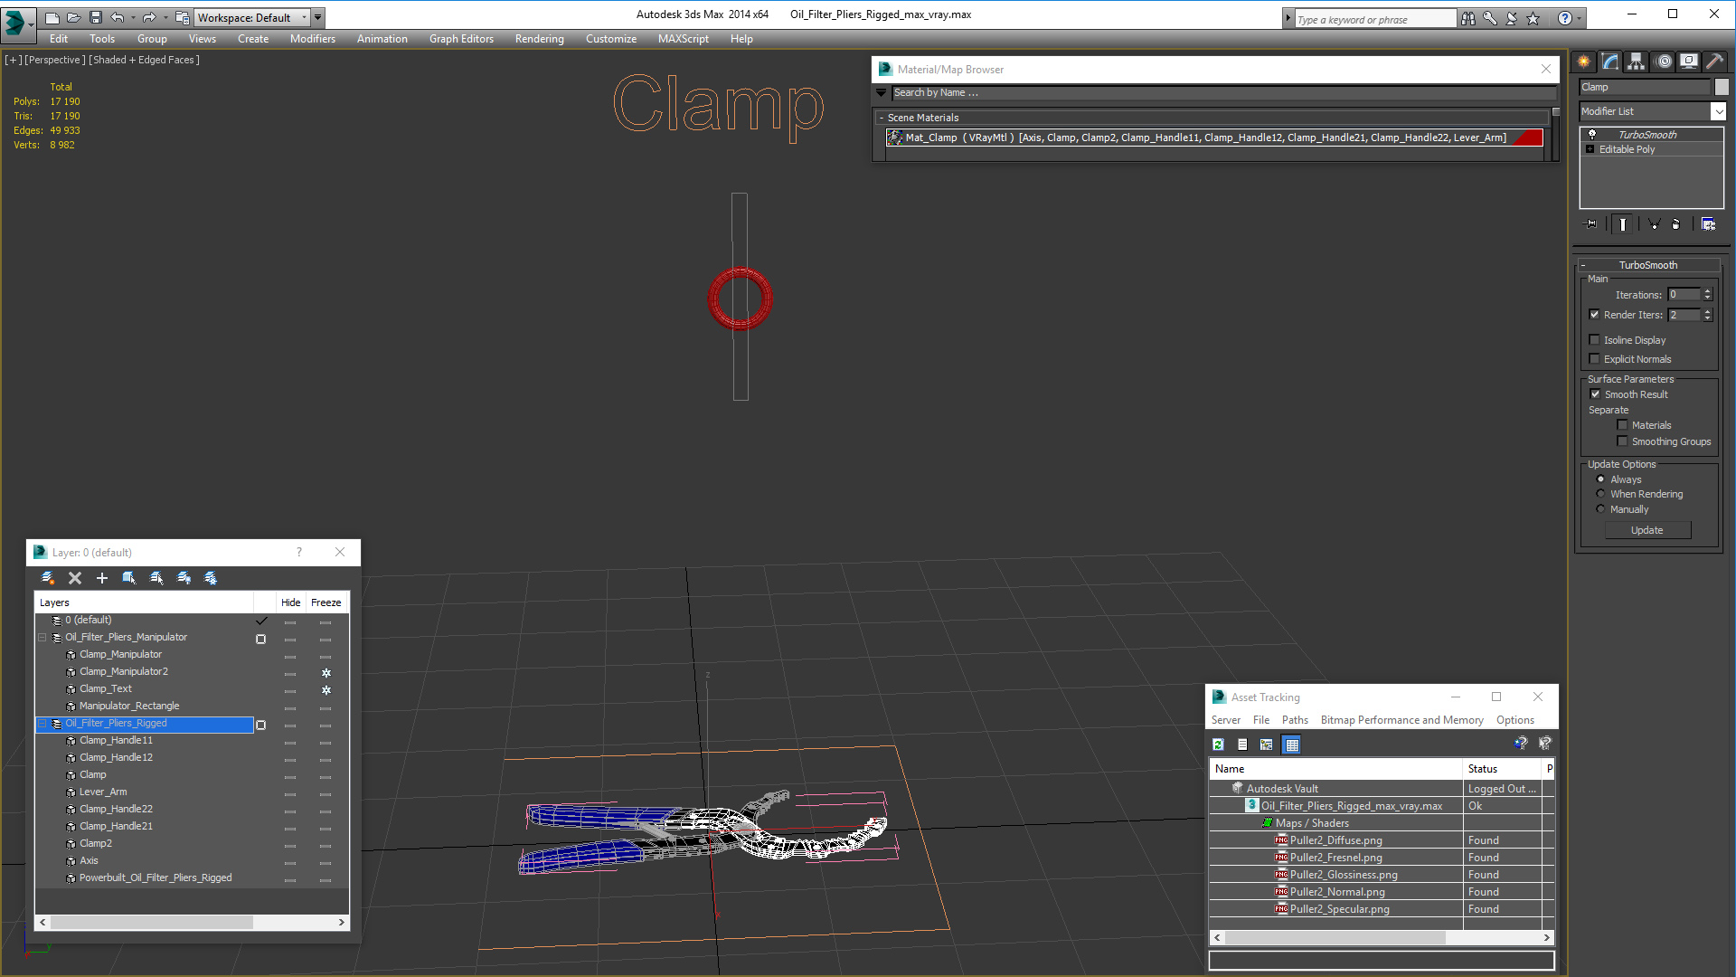Collapse the Oil_Filter_Pliers_Rigged layer group
The height and width of the screenshot is (977, 1736).
42,724
